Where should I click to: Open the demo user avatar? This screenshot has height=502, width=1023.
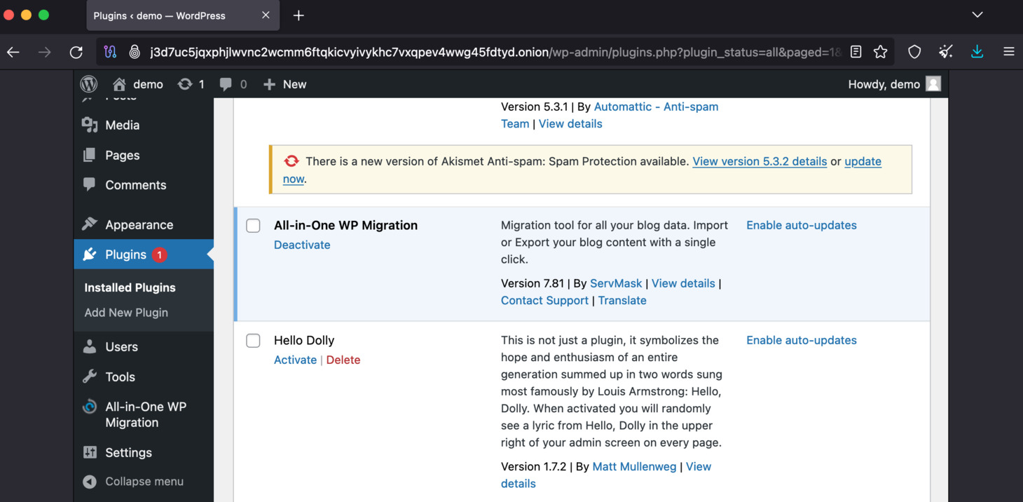point(933,84)
